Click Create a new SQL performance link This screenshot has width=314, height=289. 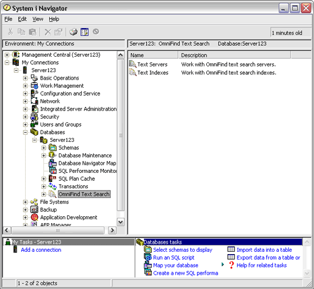186,273
